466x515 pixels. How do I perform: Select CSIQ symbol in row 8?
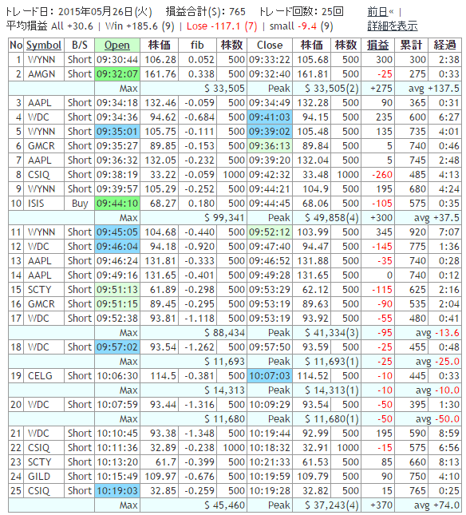(39, 175)
